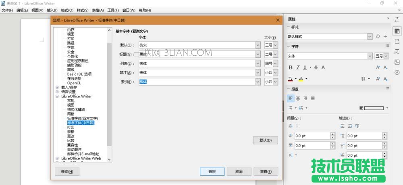This screenshot has height=185, width=403.
Task: Open the character spacing icon
Action: pos(364,79)
